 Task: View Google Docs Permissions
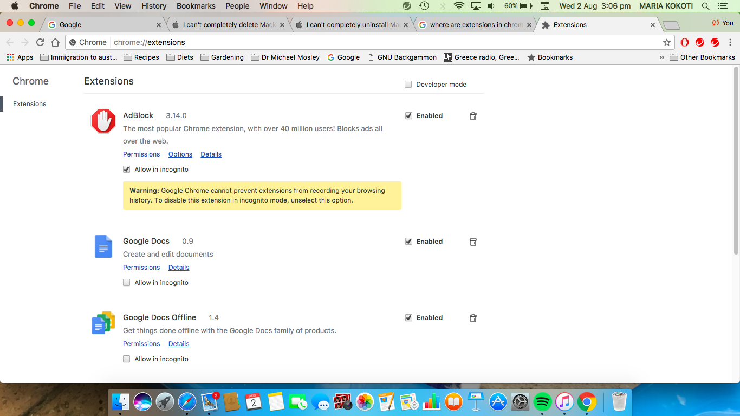[141, 268]
